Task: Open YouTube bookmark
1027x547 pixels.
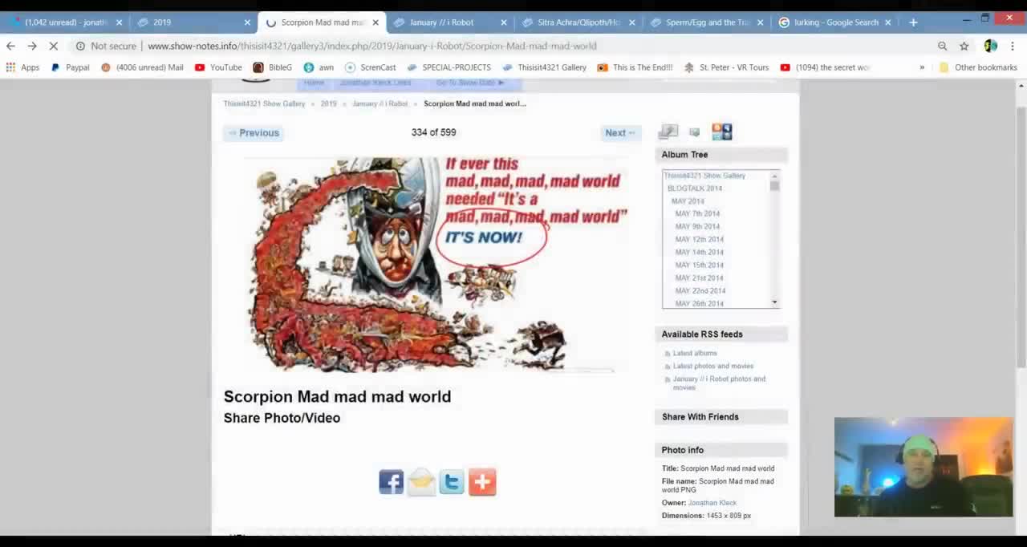Action: (x=218, y=67)
